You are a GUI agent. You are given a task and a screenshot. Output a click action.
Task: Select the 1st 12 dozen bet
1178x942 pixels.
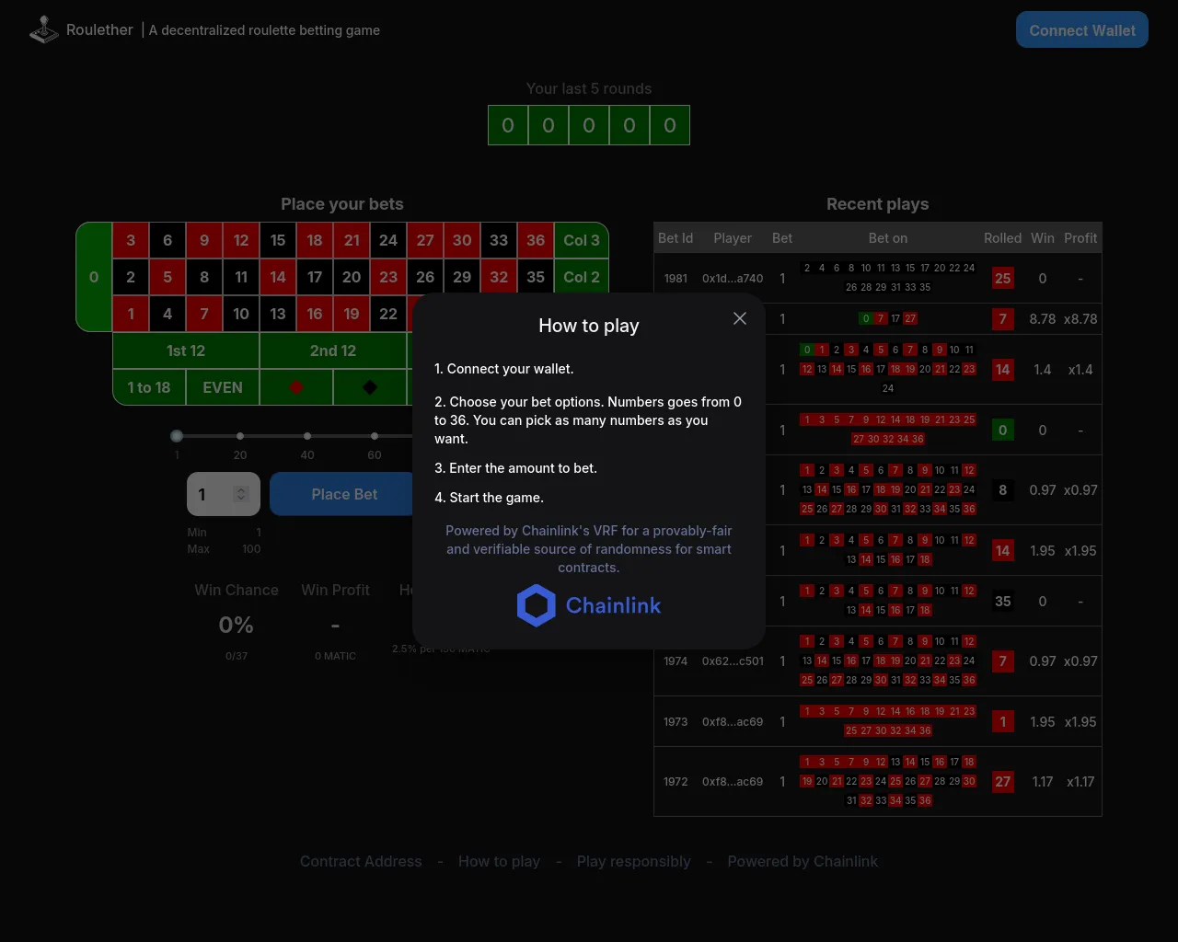point(186,350)
